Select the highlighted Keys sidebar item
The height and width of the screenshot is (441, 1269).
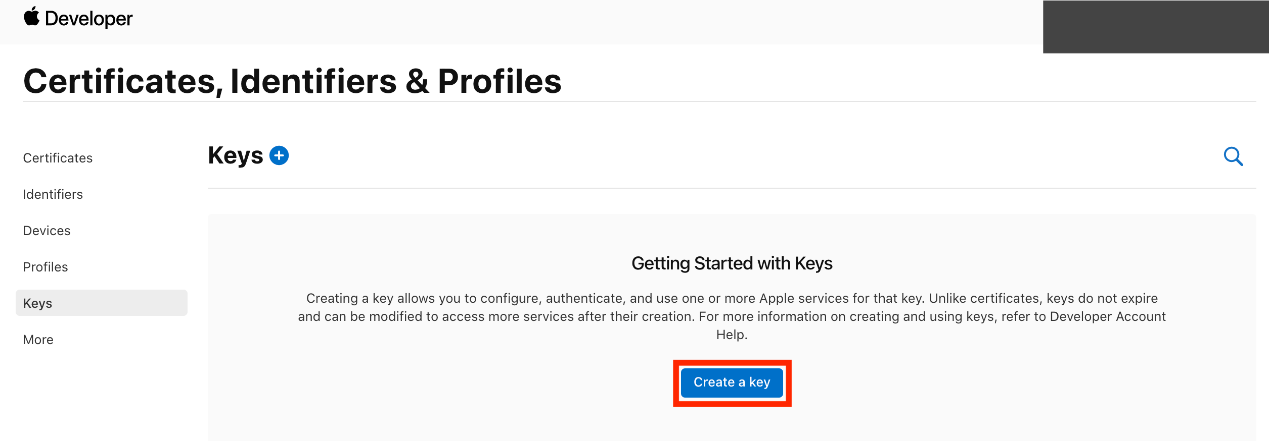[101, 303]
